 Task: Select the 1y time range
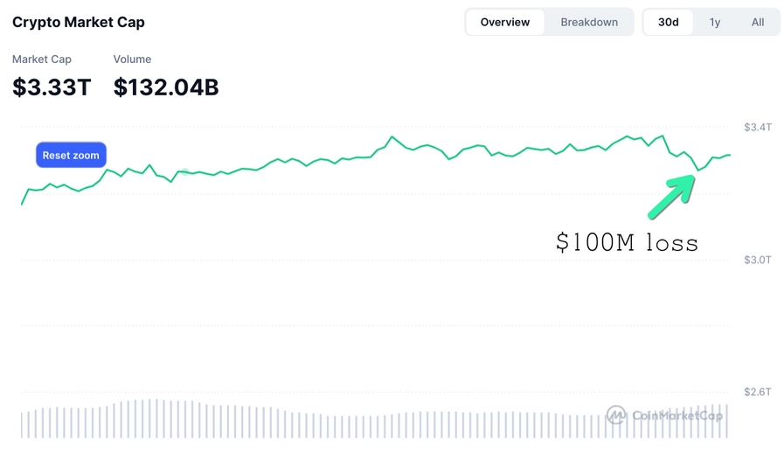[x=714, y=22]
